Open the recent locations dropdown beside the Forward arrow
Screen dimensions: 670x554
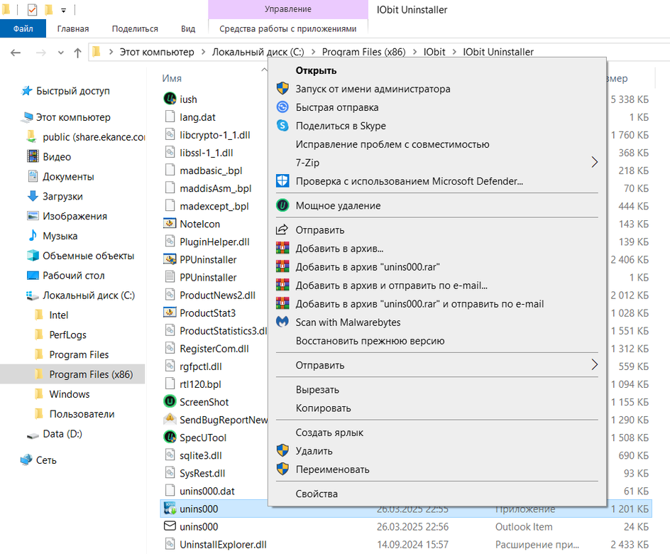point(60,53)
